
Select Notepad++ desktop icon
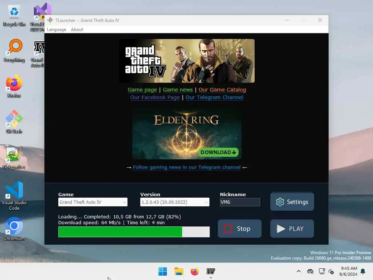pos(14,157)
